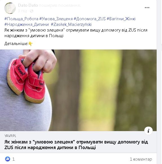162x164 pixels.
Task: Click the globe public privacy icon
Action: click(32, 11)
